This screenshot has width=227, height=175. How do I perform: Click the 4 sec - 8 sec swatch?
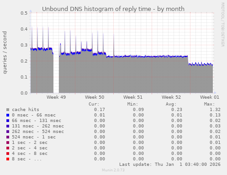tap(8, 154)
